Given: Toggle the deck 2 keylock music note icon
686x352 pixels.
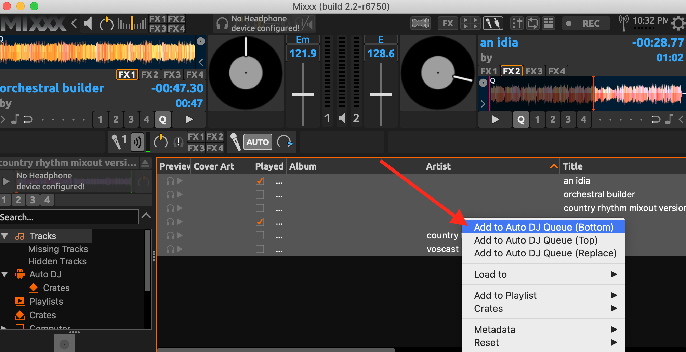Looking at the screenshot, I should click(669, 119).
